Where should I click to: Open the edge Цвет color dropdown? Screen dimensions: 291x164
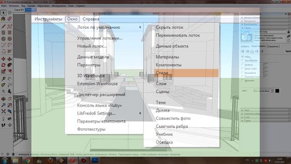pos(264,91)
